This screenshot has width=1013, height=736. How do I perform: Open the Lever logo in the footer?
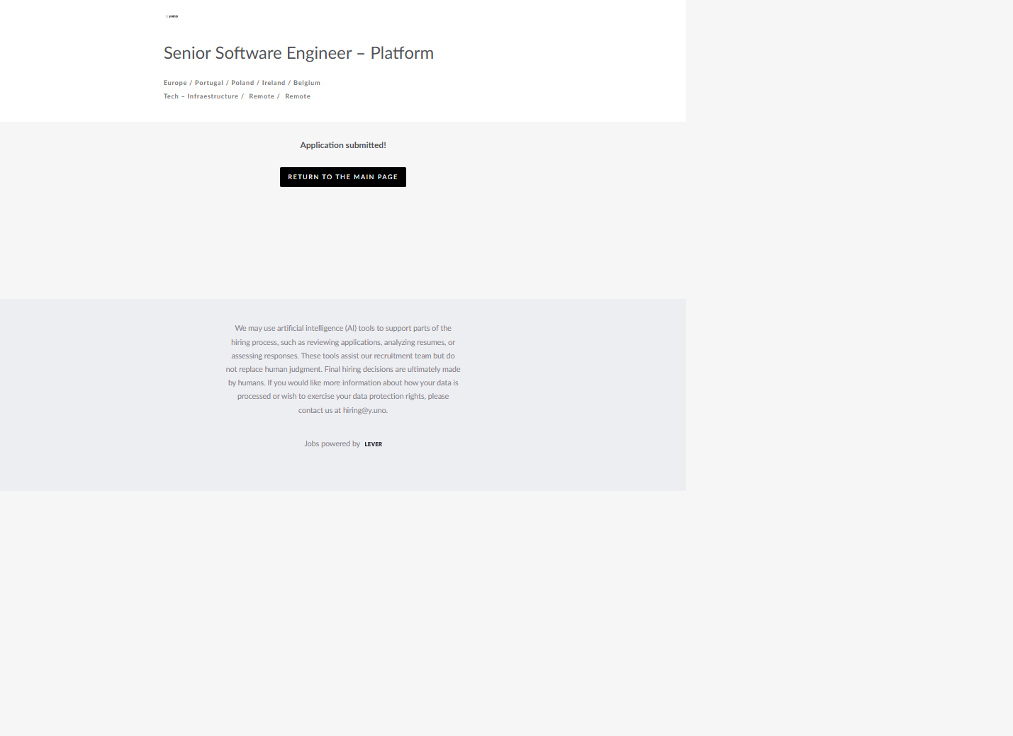(x=373, y=444)
